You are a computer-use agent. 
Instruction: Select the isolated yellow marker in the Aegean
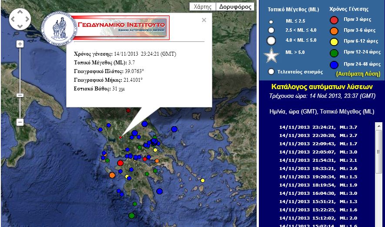pyautogui.click(x=203, y=180)
